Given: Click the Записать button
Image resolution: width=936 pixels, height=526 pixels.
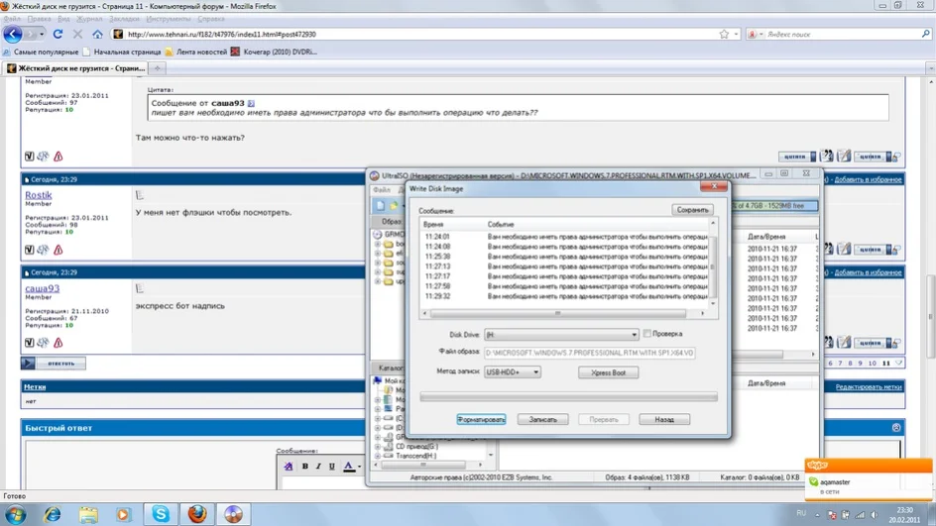Looking at the screenshot, I should tap(543, 420).
